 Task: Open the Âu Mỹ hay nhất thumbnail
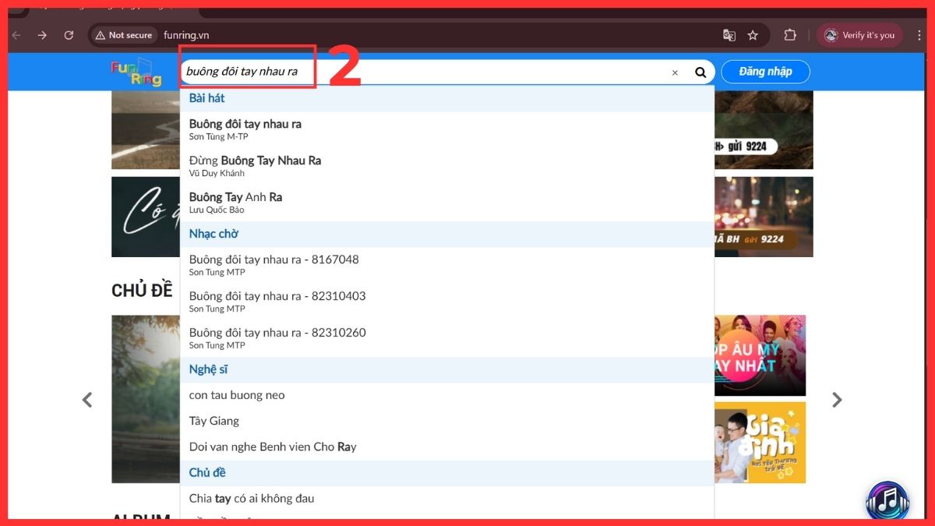760,355
